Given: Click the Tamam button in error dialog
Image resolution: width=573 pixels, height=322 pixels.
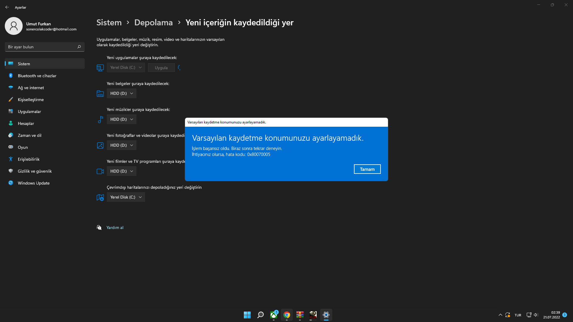Looking at the screenshot, I should (367, 169).
